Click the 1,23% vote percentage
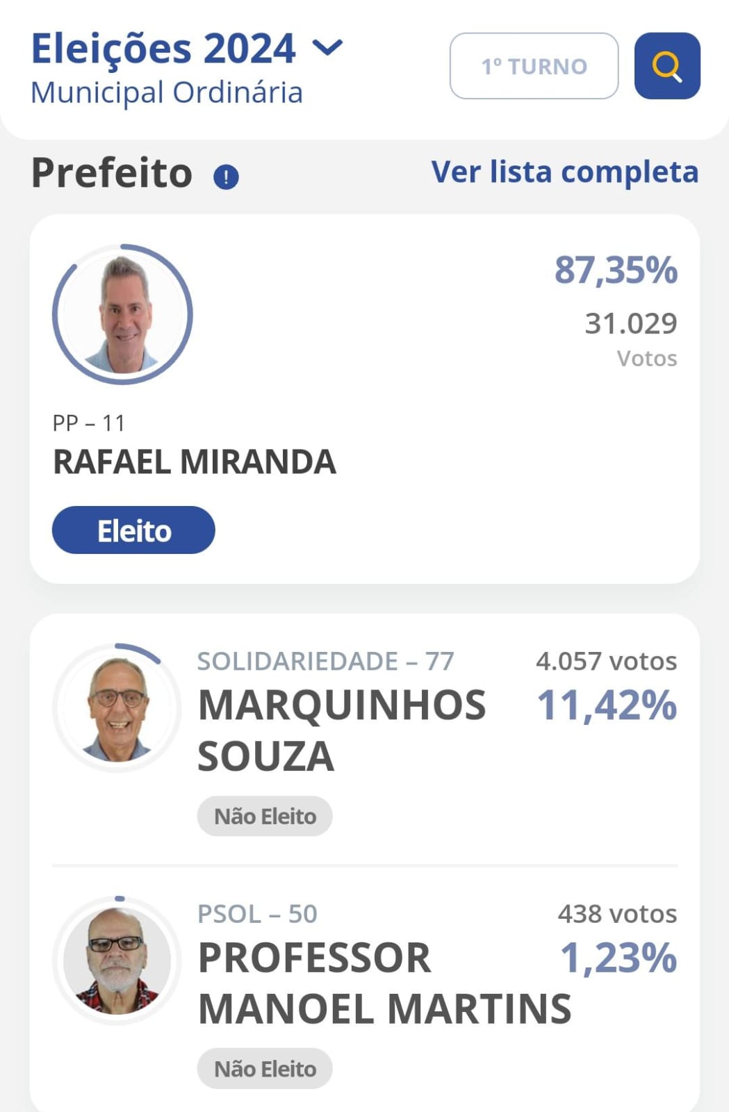The width and height of the screenshot is (729, 1112). tap(619, 958)
